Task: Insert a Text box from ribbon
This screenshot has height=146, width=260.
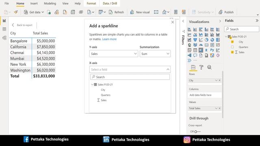Action: pos(156,12)
